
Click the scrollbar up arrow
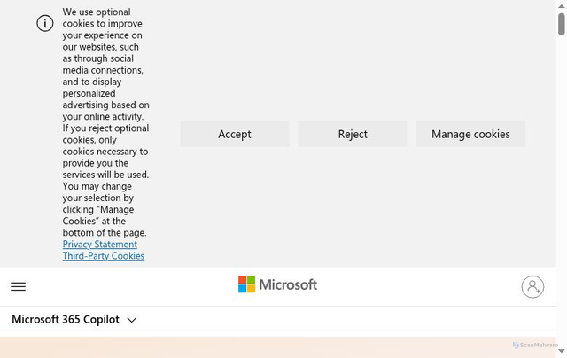(x=562, y=6)
